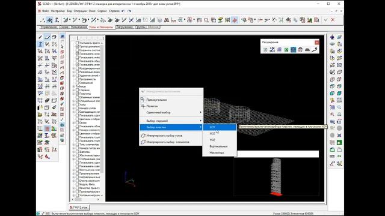Open the Сервис menu

102,11
